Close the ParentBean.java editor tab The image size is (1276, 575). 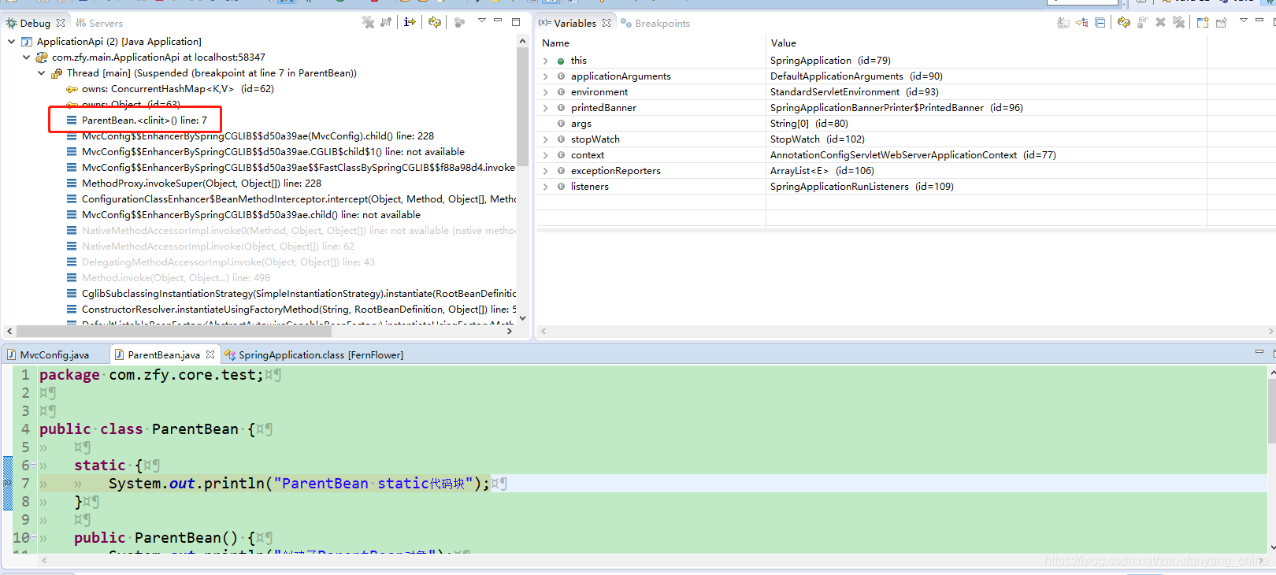click(x=210, y=354)
